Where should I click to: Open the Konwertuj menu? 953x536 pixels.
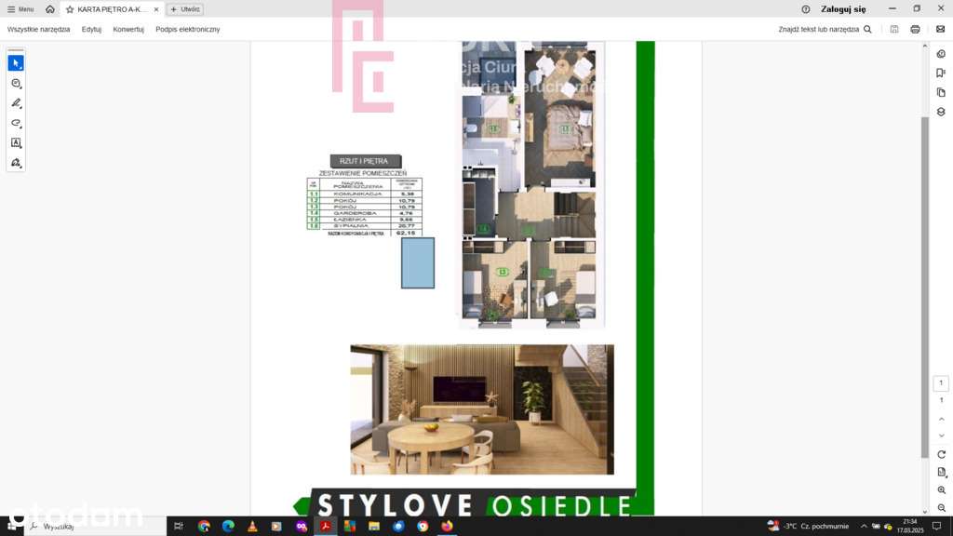pos(128,29)
